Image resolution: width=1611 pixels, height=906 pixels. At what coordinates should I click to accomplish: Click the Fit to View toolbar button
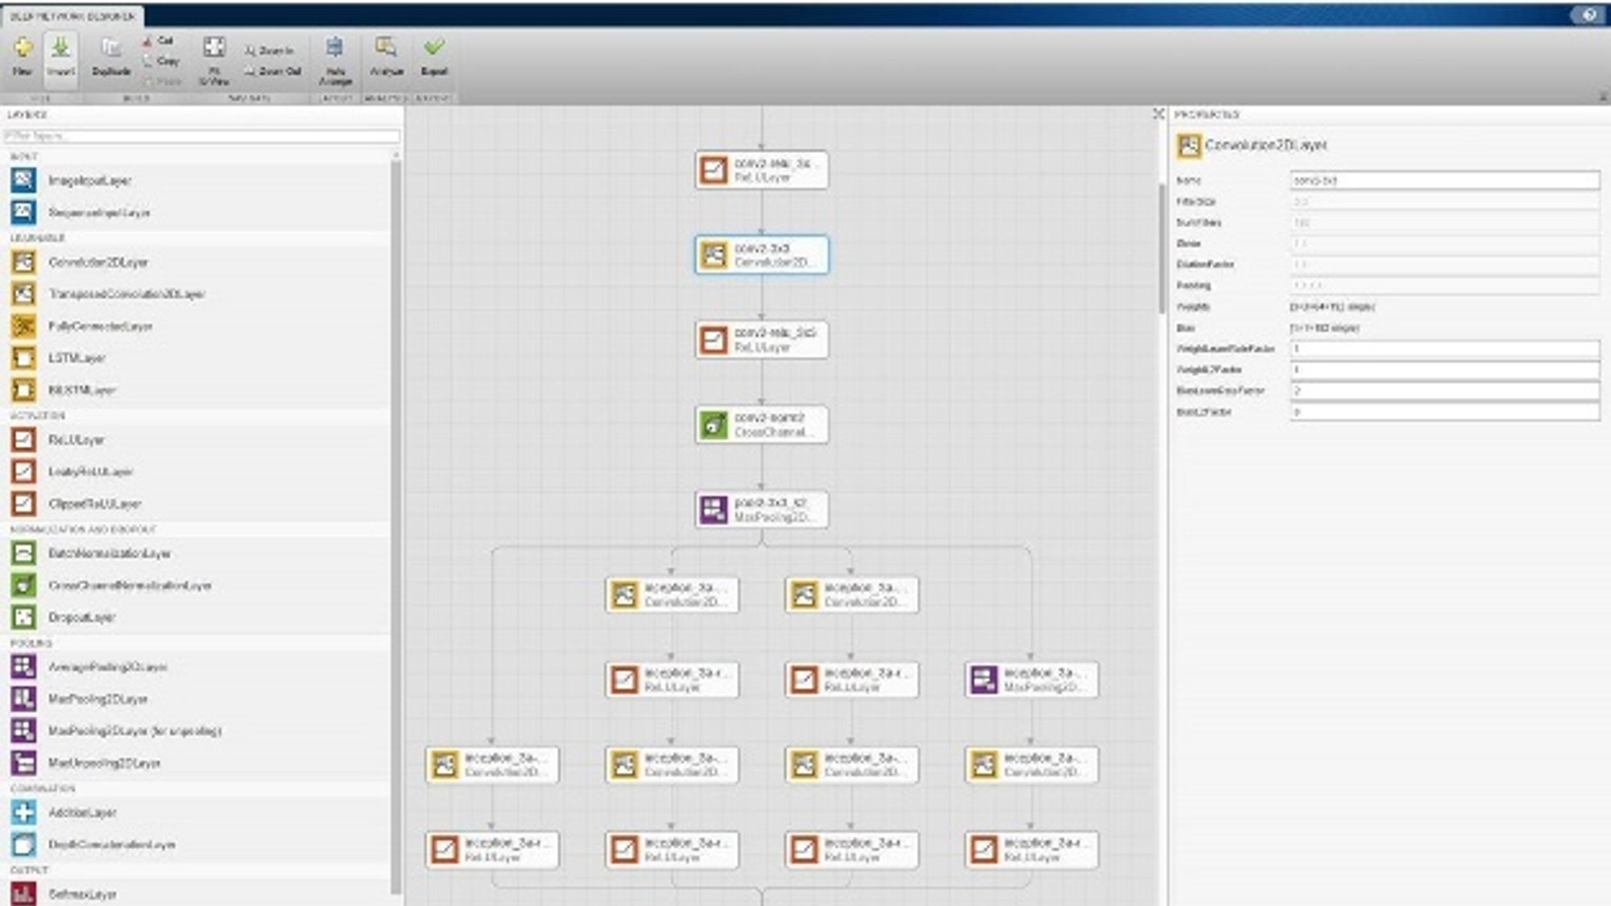(213, 60)
